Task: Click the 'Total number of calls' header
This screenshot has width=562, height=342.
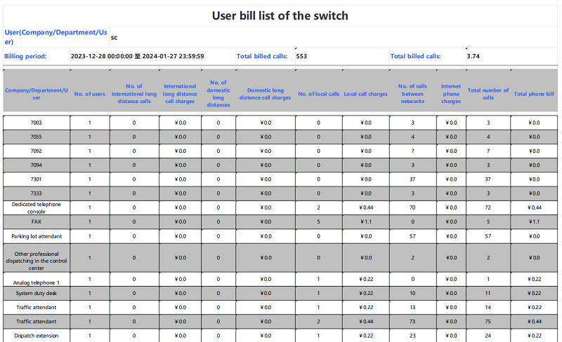Action: (x=488, y=94)
